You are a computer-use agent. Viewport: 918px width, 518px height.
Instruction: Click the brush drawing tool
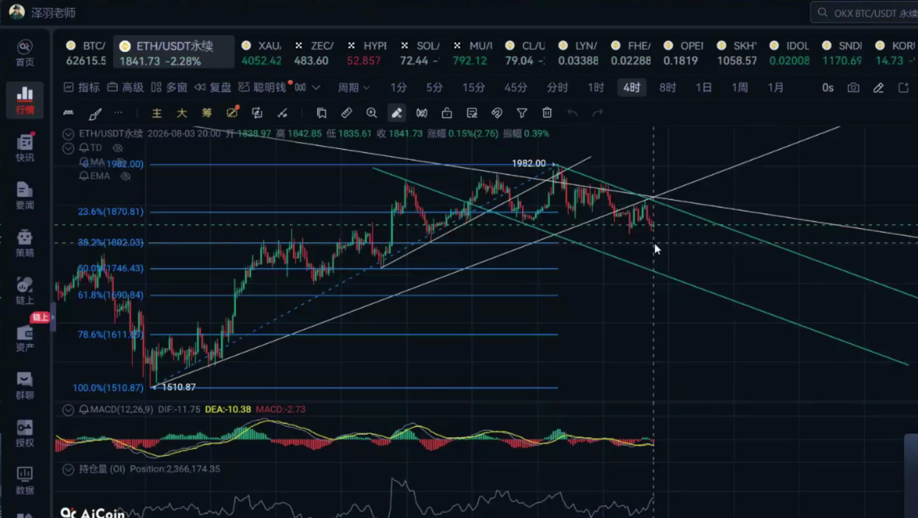pos(95,113)
